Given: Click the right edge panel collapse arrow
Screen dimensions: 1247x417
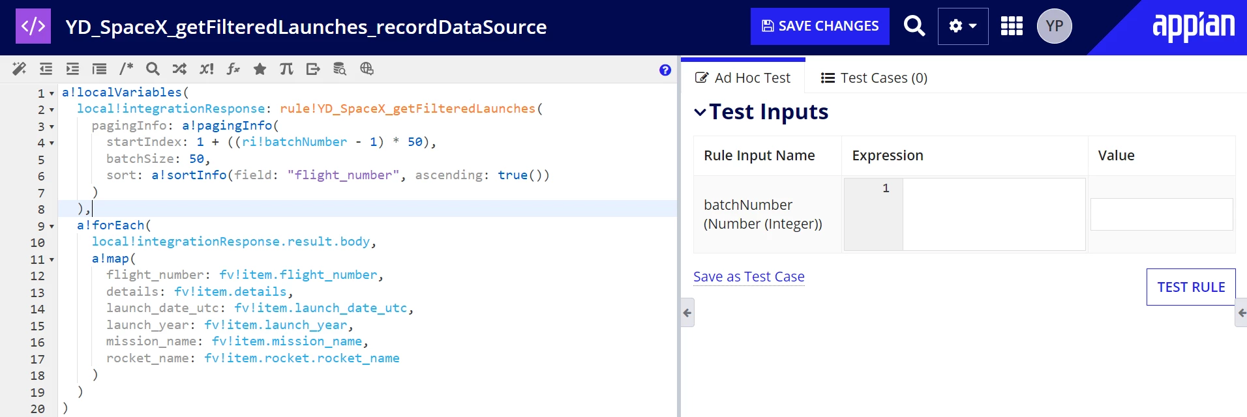Looking at the screenshot, I should [1241, 313].
